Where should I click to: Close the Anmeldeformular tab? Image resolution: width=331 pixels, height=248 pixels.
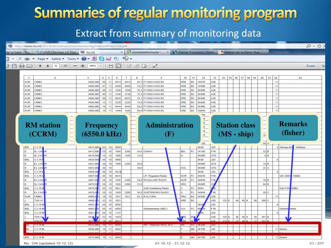tap(167, 52)
